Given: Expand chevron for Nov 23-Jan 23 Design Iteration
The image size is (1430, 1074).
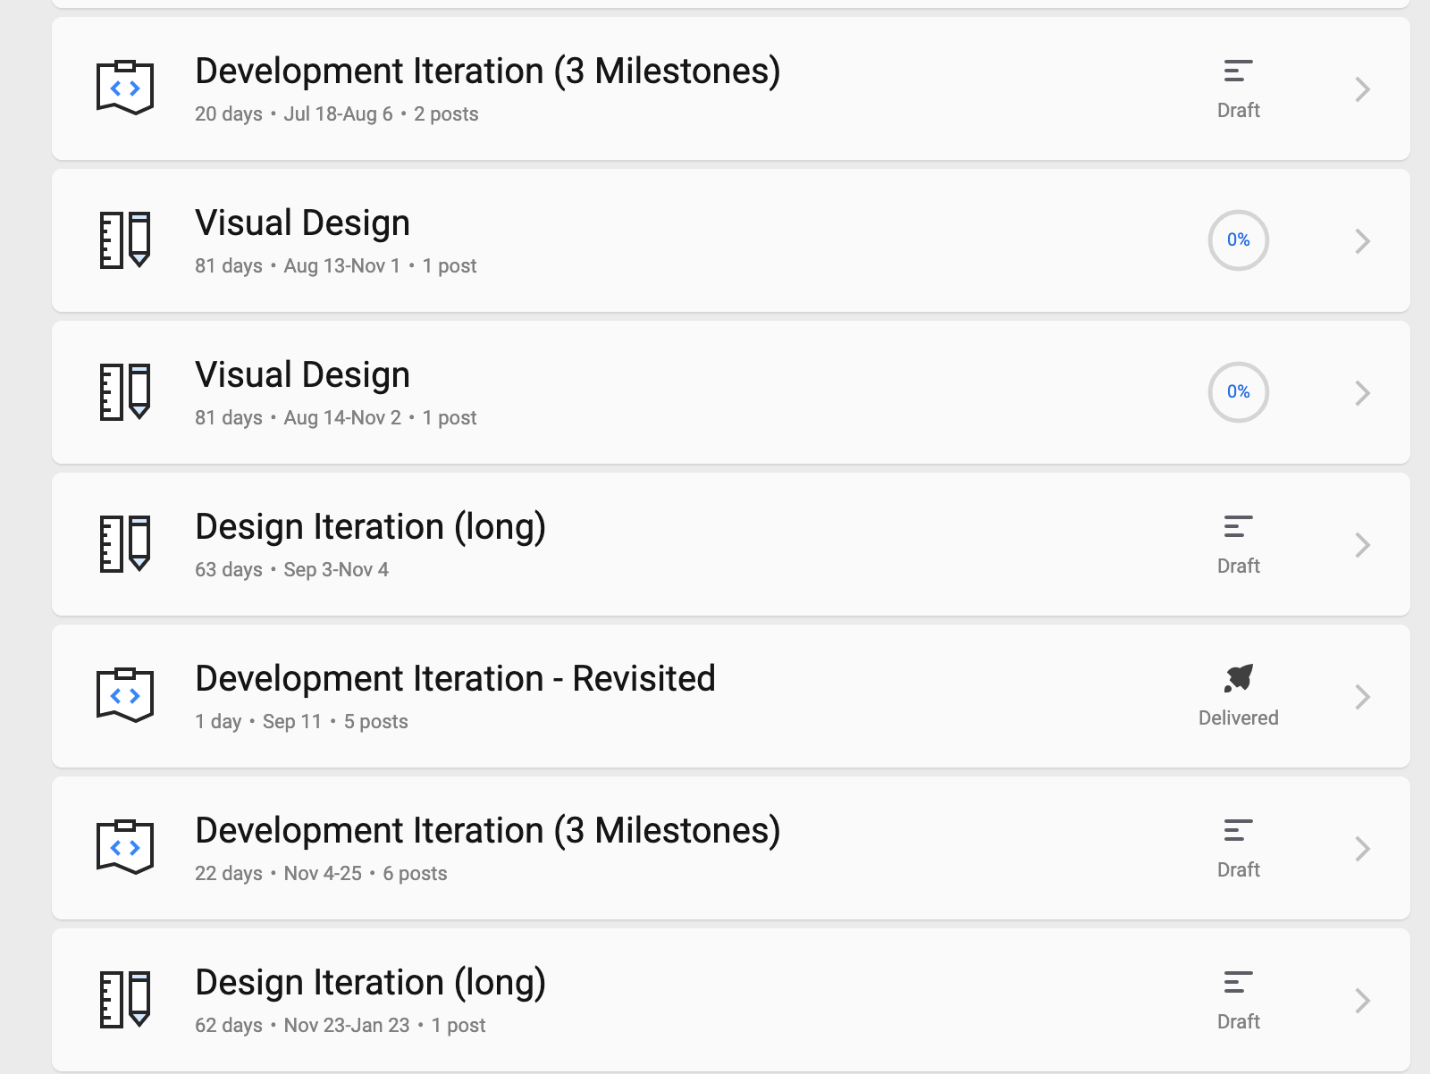Looking at the screenshot, I should (1362, 1001).
